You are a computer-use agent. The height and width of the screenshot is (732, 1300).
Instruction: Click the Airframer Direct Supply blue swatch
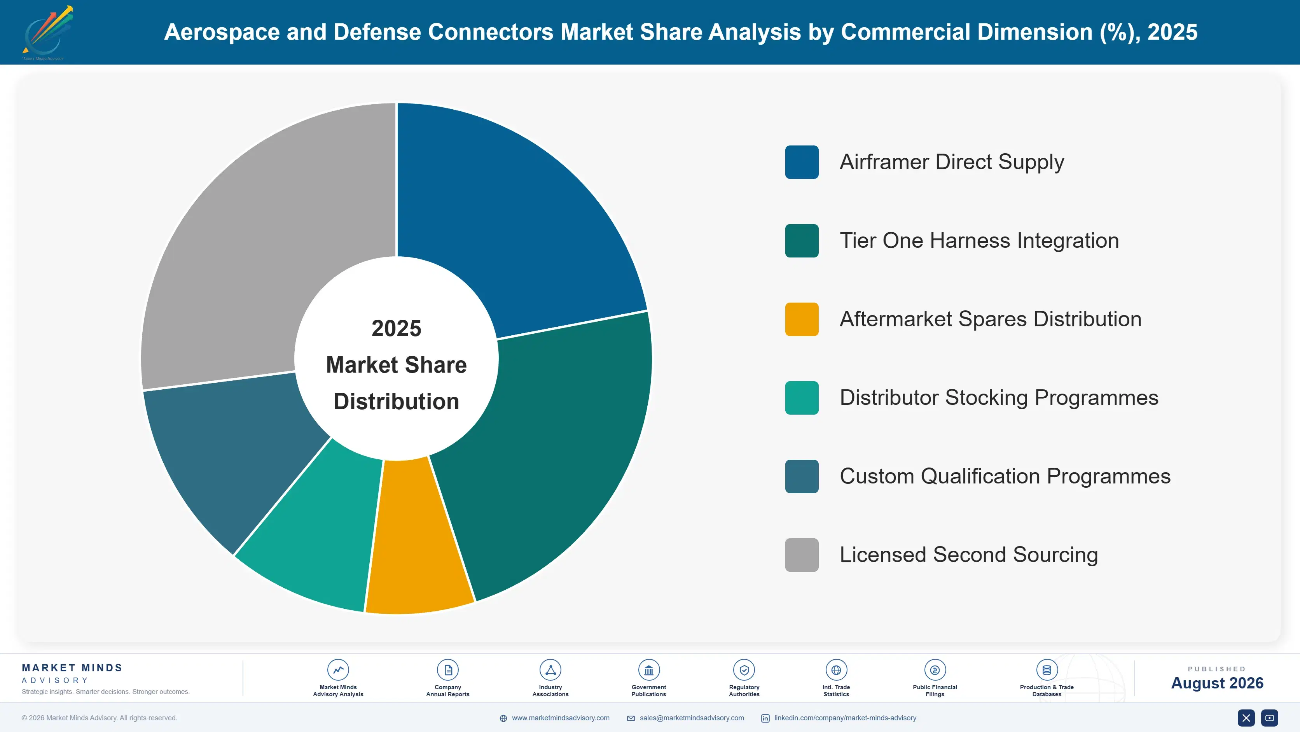point(801,162)
